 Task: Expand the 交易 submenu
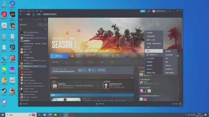154,47
